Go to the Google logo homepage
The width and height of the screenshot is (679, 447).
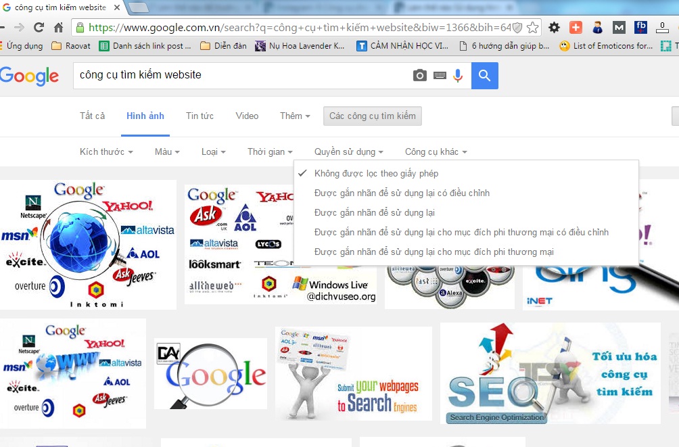tap(30, 76)
